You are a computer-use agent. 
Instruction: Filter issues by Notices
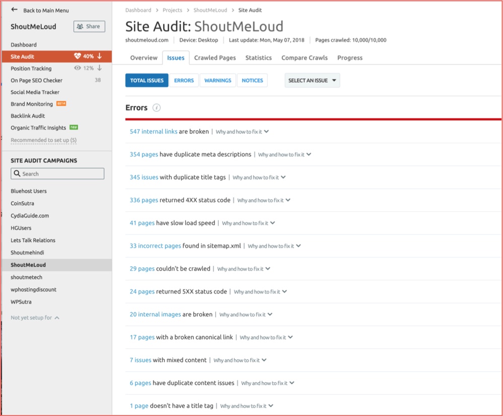tap(252, 81)
